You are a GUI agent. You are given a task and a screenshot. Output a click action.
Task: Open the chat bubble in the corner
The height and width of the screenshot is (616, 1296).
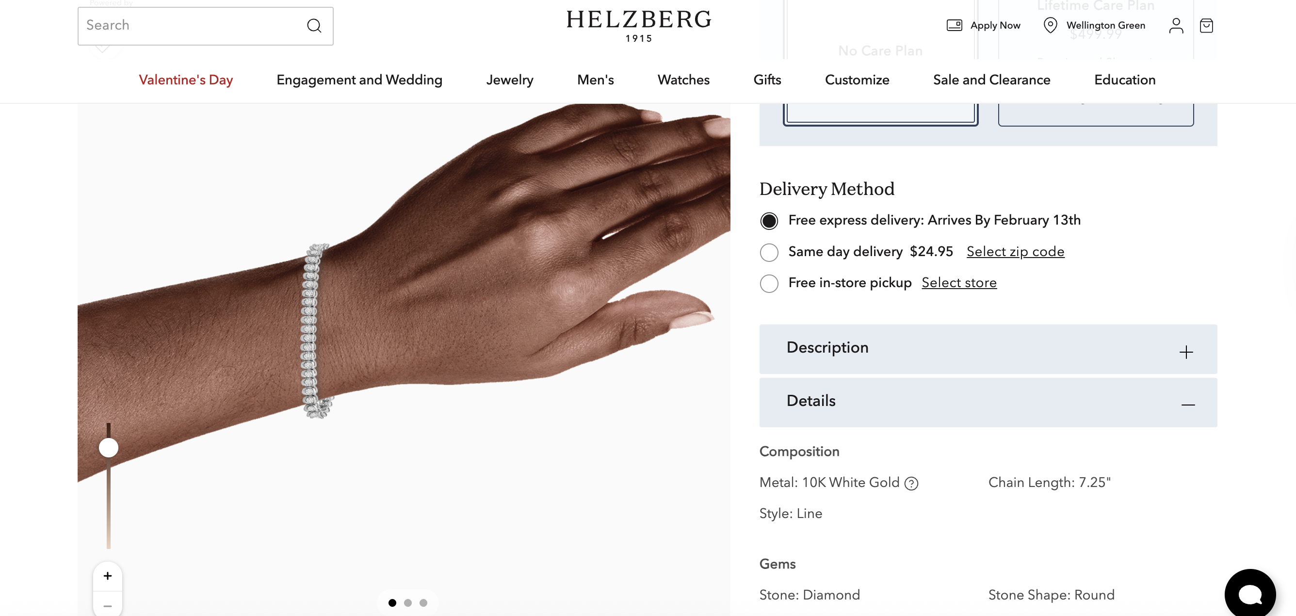tap(1250, 592)
